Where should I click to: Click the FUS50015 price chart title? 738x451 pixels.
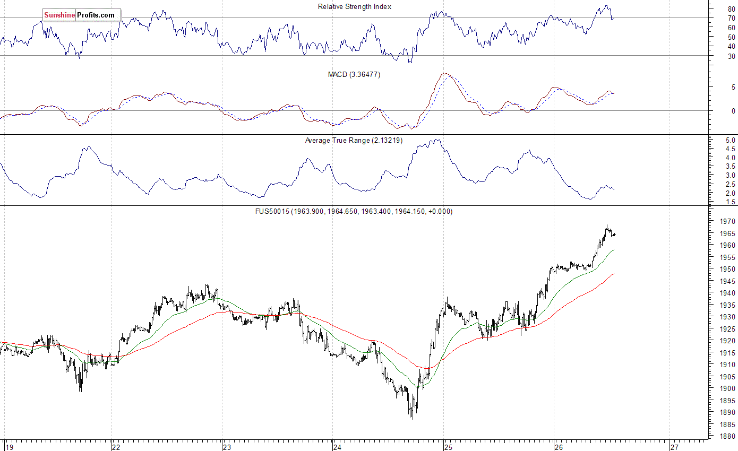coord(354,211)
